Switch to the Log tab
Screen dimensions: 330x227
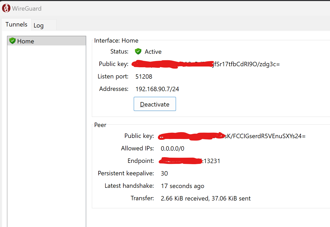click(38, 25)
